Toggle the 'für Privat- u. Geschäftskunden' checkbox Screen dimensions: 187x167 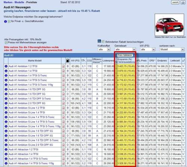tap(9, 21)
